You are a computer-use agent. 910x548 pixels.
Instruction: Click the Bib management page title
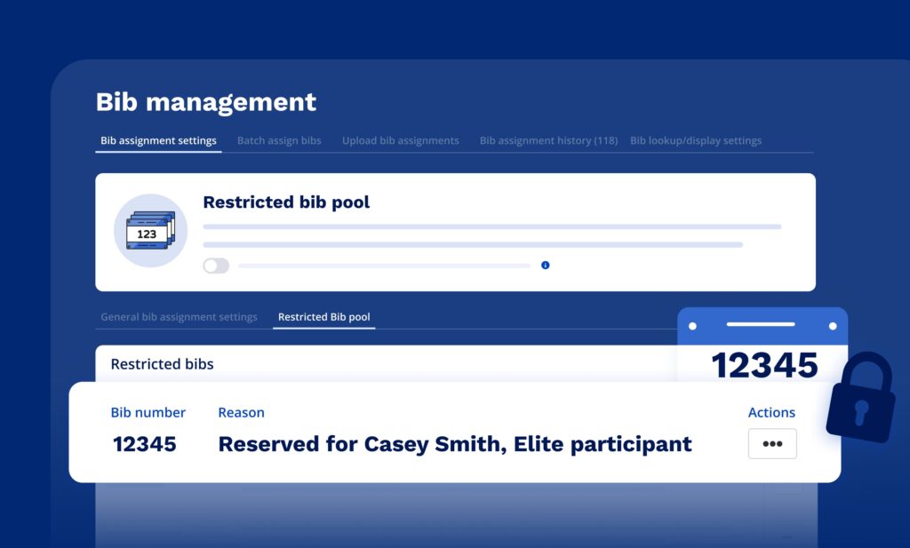(x=205, y=102)
